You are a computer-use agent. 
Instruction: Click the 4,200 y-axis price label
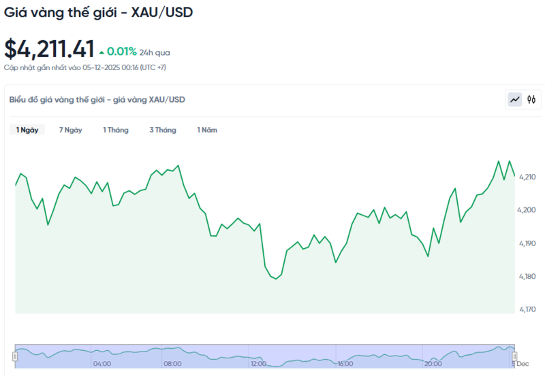527,210
